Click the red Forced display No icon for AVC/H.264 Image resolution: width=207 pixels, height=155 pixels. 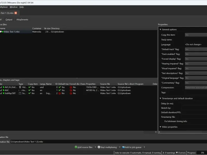pos(71,87)
